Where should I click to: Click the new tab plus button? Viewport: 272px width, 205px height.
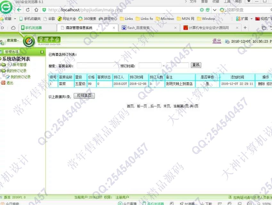tap(245, 28)
